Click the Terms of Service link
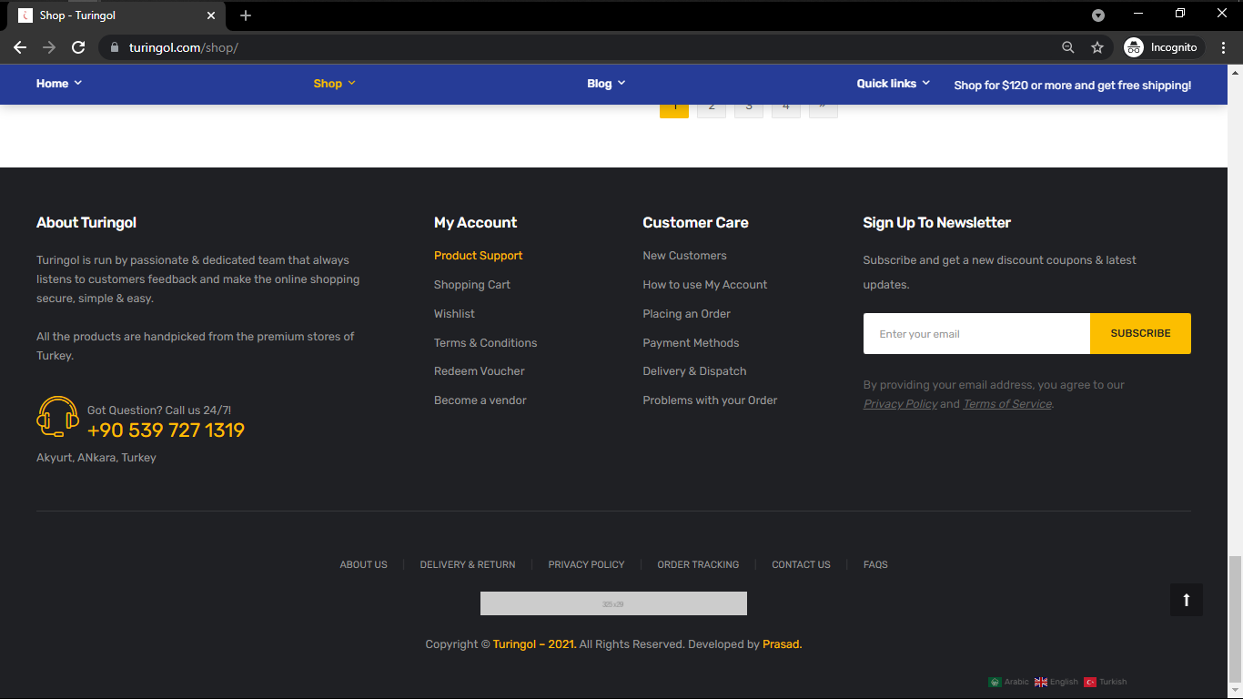Viewport: 1243px width, 699px height. click(x=1007, y=404)
